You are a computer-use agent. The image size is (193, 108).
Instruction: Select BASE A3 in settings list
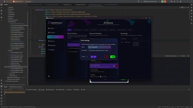point(104,76)
